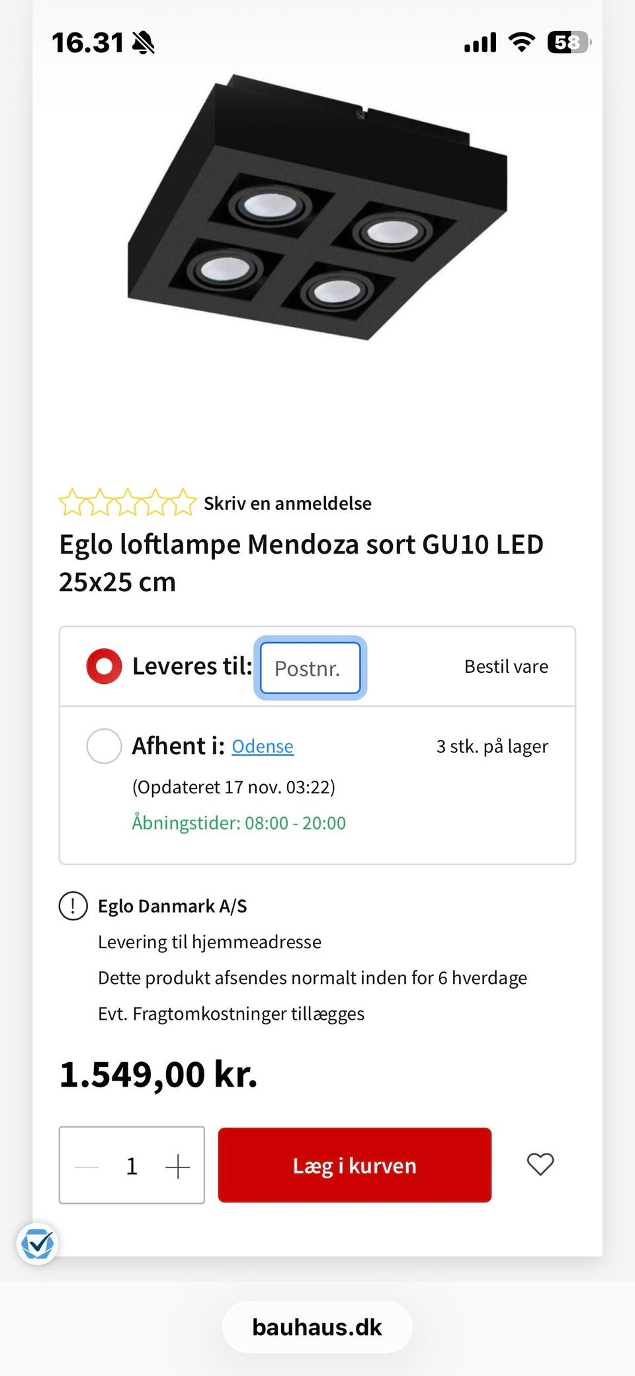
Task: Open the Odense store link
Action: 263,747
